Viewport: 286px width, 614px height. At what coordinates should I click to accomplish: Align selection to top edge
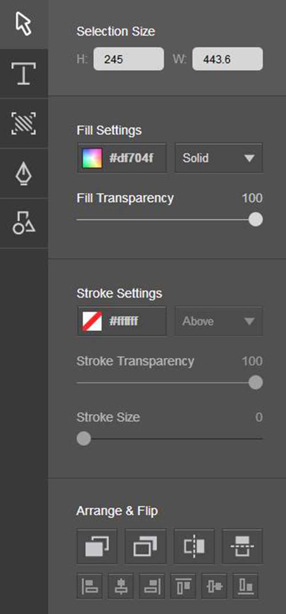[183, 586]
